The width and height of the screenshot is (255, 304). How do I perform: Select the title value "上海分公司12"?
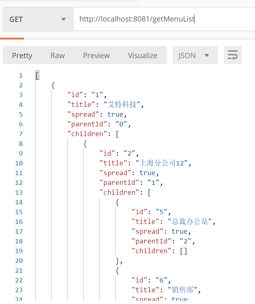pos(162,163)
